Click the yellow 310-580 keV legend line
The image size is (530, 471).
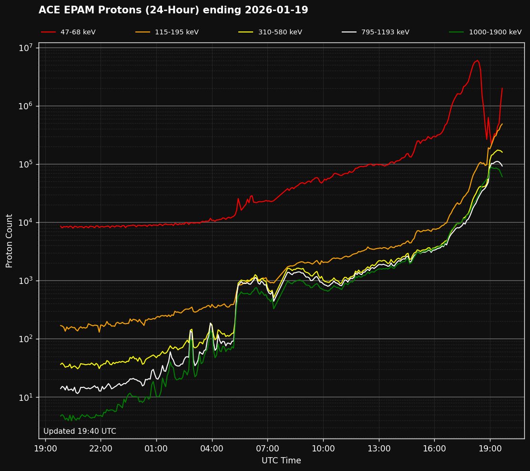[x=246, y=32]
